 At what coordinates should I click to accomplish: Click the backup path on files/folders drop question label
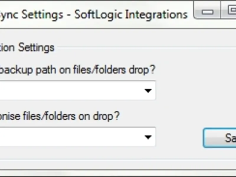tap(77, 70)
